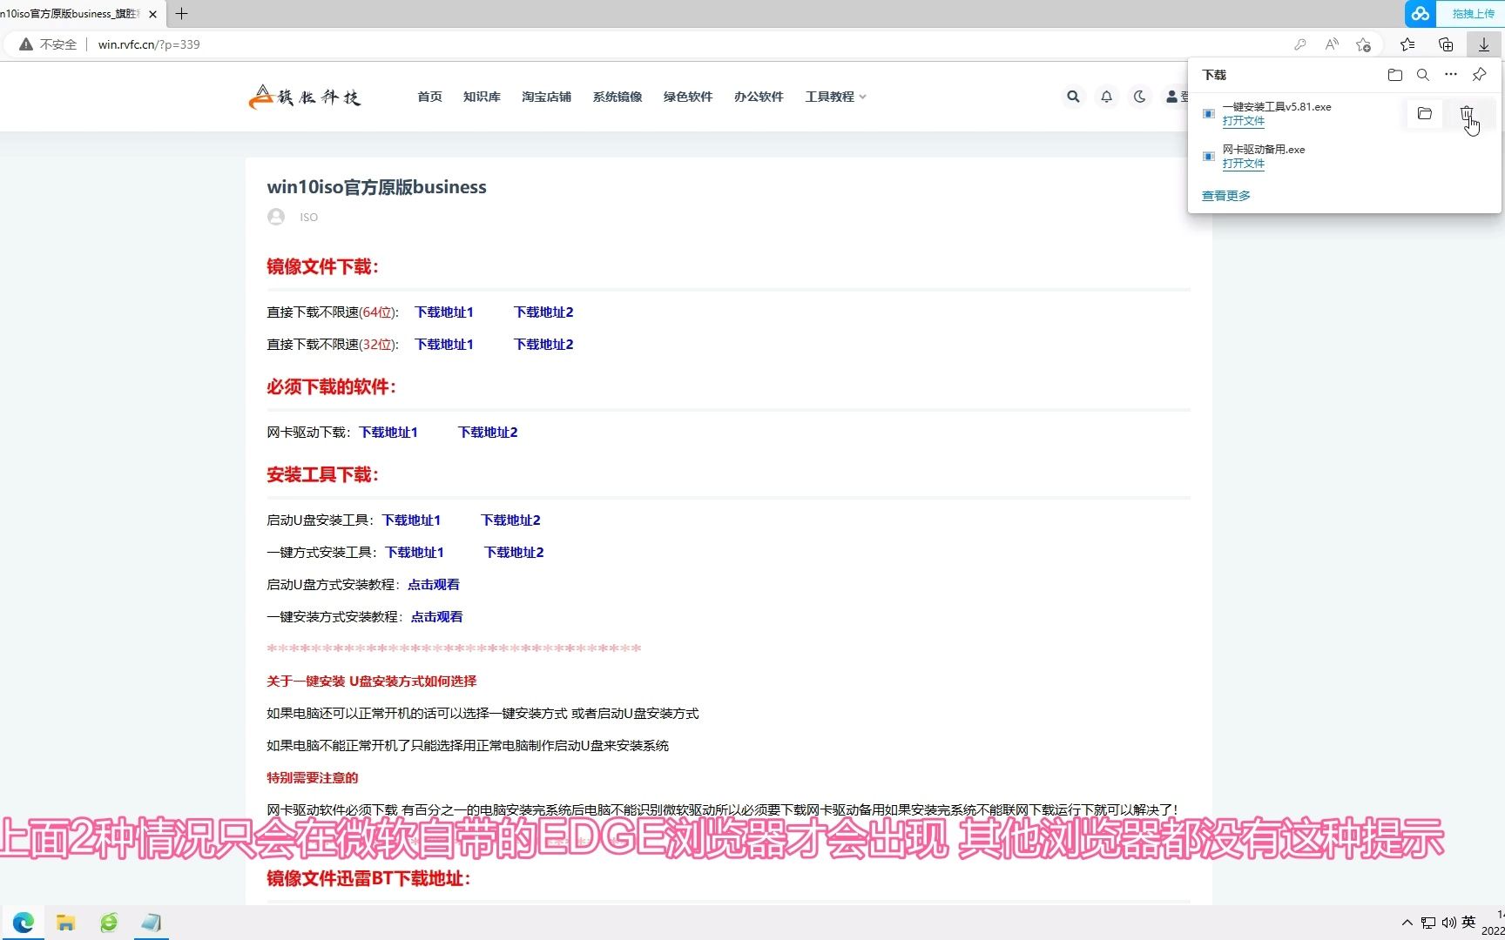The image size is (1505, 940).
Task: Open 系统镜像 navigation item
Action: [x=618, y=97]
